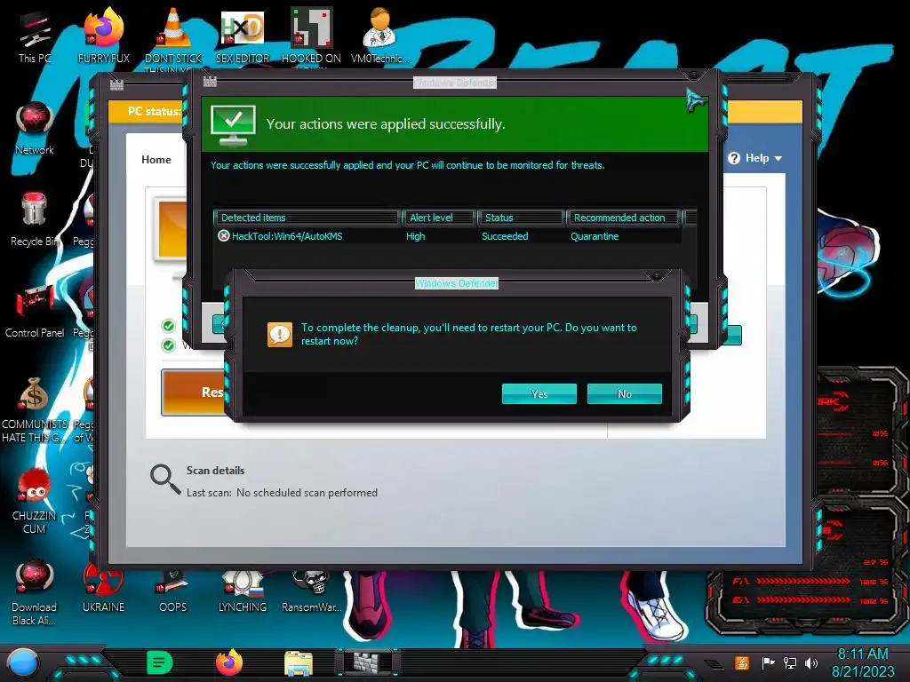Open the VM0Technic desktop shortcut
The height and width of the screenshot is (682, 910).
(x=380, y=36)
